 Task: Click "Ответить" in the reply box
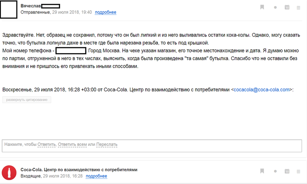click(46, 144)
